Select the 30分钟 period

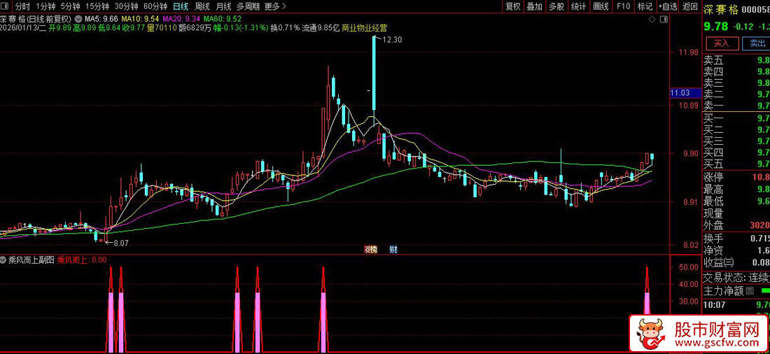pyautogui.click(x=126, y=6)
